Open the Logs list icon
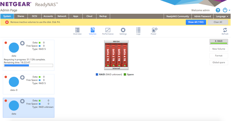Image resolution: width=232 pixels, height=121 pixels. 138,30
